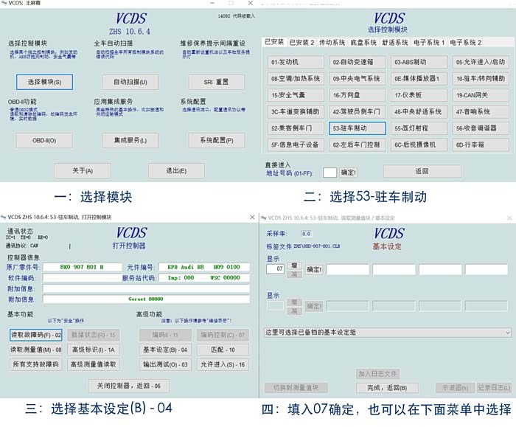The image size is (516, 427).
Task: Click 读取故障码(F) - 02 button
Action: (36, 335)
